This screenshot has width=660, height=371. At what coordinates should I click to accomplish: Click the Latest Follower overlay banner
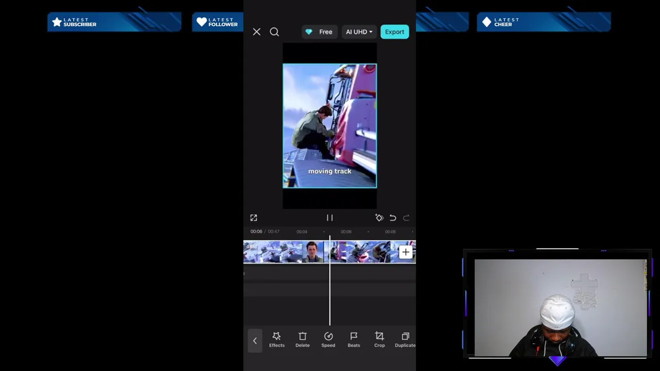[218, 22]
